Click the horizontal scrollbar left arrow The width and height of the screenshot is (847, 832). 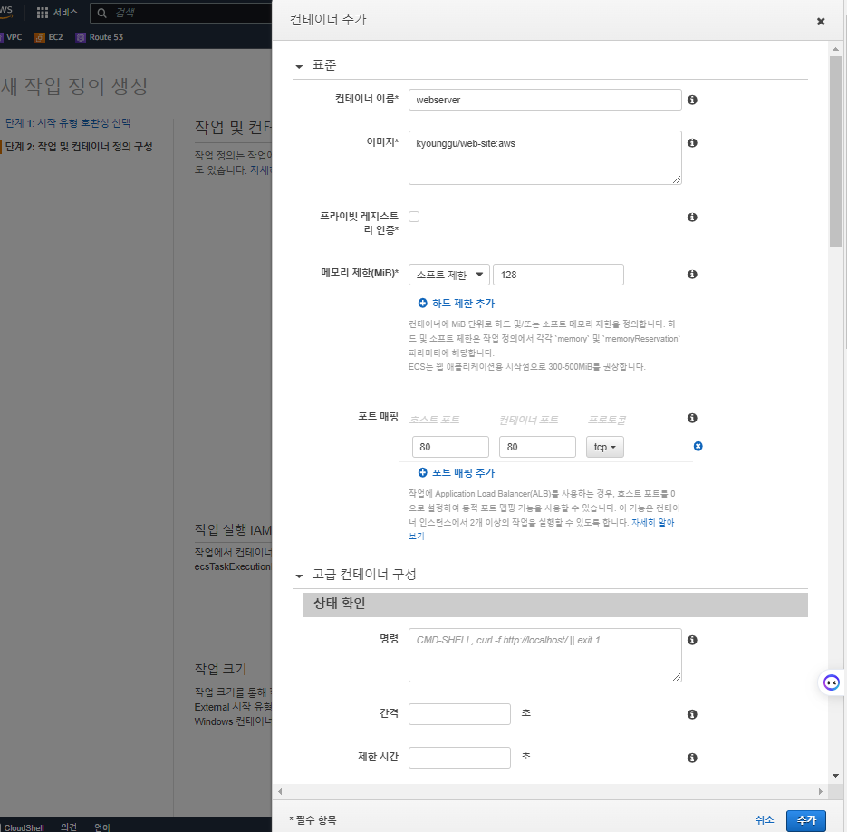tap(280, 791)
